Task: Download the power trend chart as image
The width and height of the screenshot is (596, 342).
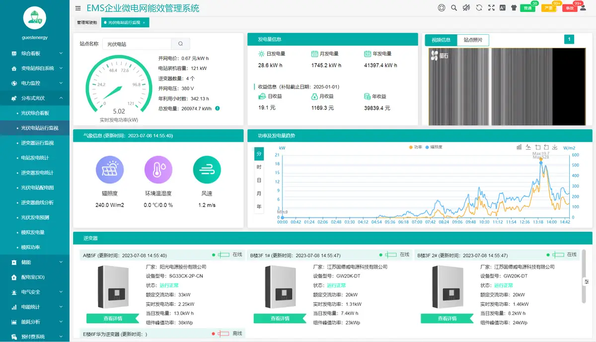Action: click(555, 147)
